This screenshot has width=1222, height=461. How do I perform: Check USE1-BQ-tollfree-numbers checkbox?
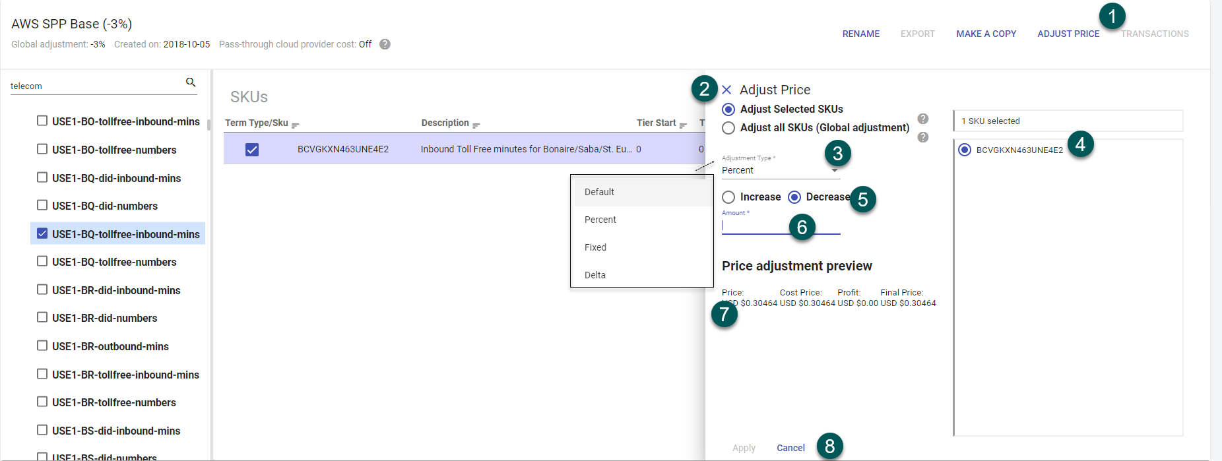pos(42,261)
